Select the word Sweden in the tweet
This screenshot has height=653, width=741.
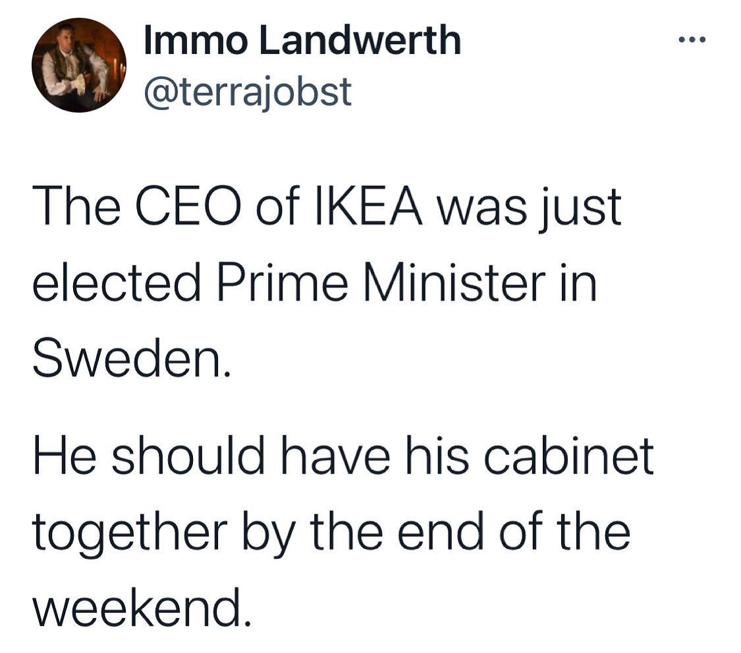click(130, 360)
